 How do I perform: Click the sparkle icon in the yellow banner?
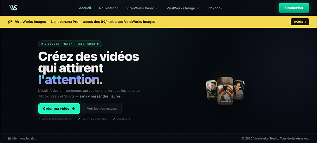[10, 22]
